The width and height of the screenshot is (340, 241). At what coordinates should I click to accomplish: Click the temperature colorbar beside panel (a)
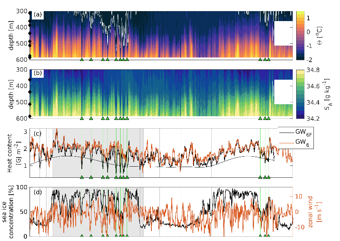point(300,35)
